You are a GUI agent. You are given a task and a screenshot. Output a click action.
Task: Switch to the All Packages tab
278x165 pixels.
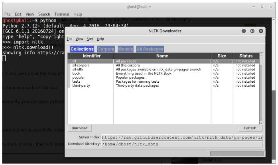(150, 49)
